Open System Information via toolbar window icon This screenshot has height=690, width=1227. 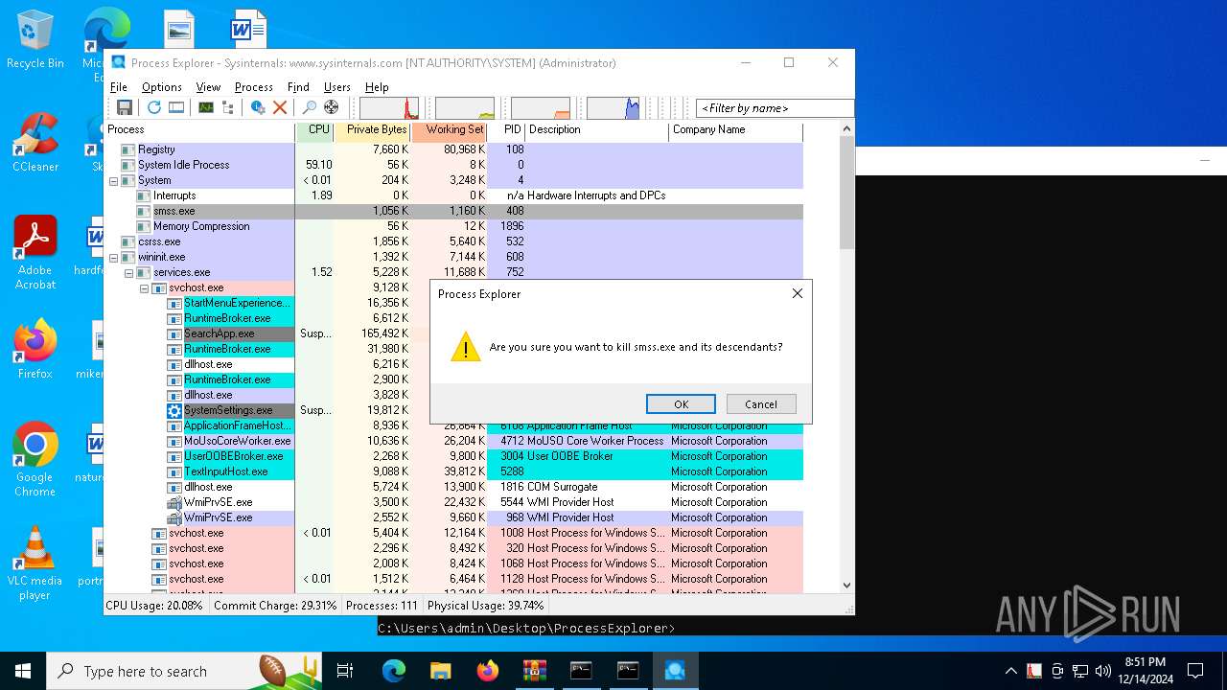click(x=176, y=107)
